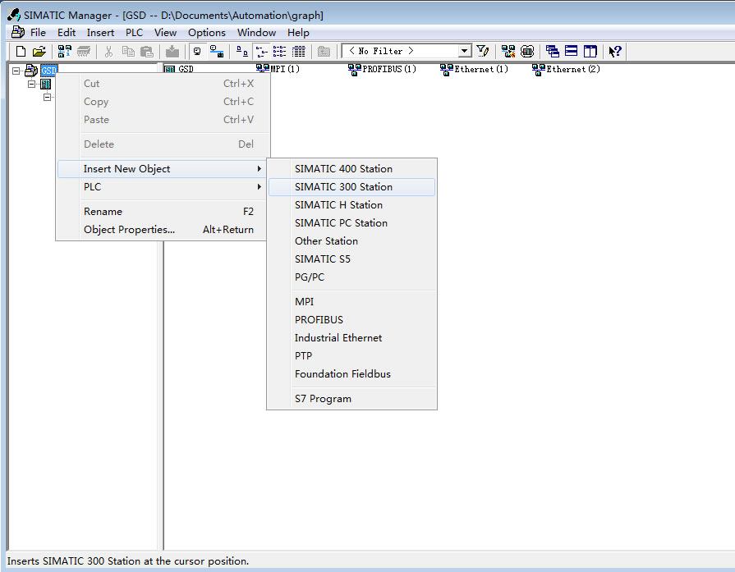Click the Edit Filter funnel icon
Image resolution: width=735 pixels, height=572 pixels.
pyautogui.click(x=482, y=51)
